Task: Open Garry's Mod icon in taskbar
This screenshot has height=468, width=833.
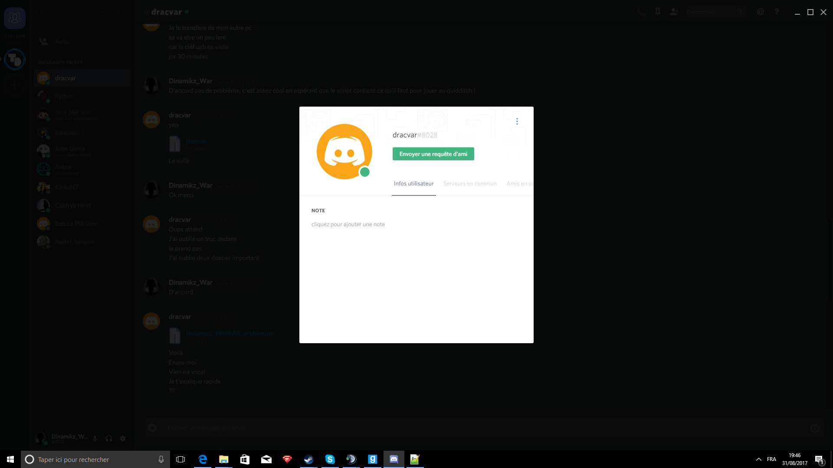Action: pyautogui.click(x=372, y=459)
